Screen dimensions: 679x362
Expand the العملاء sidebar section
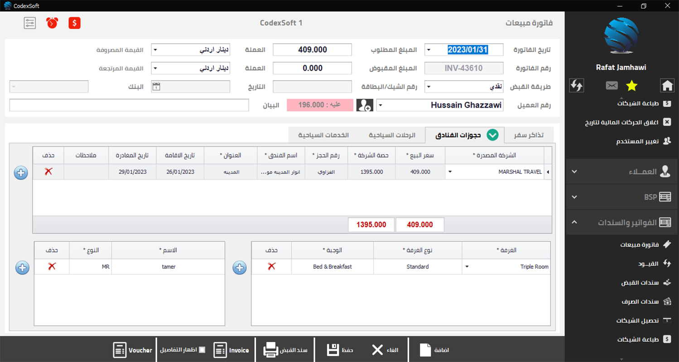pos(622,171)
